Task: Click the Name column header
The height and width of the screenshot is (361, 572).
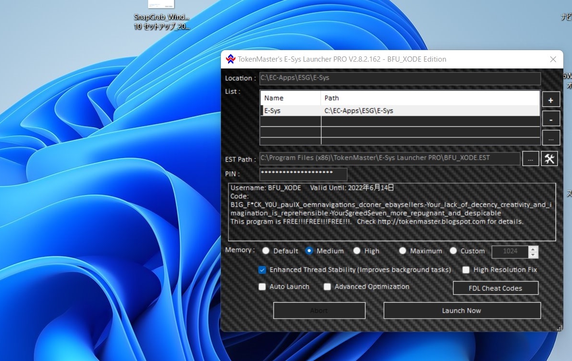Action: [290, 98]
